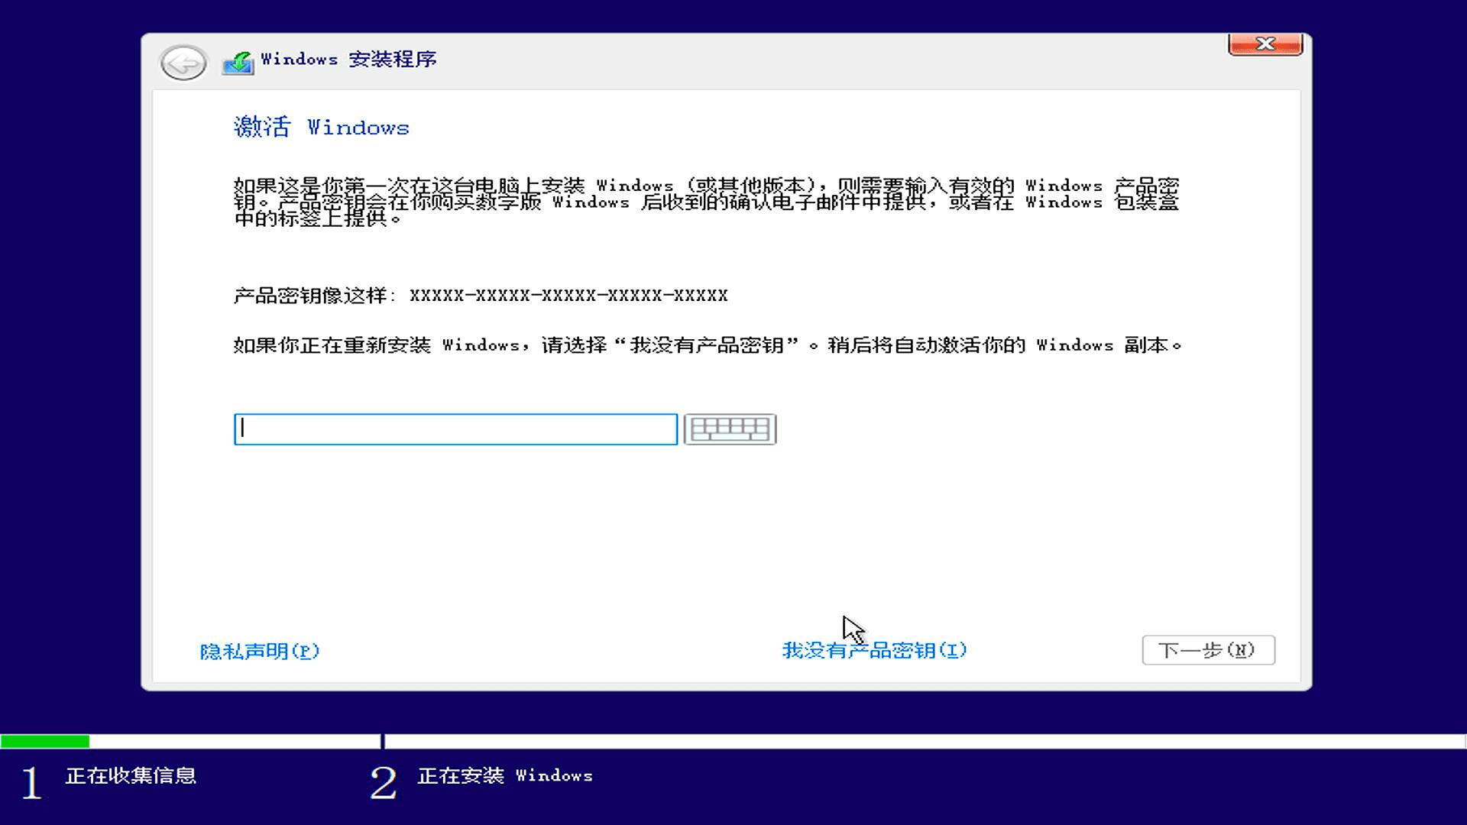Click the Windows 安装程序 title text
Screen dimensions: 1467x825
[x=348, y=60]
